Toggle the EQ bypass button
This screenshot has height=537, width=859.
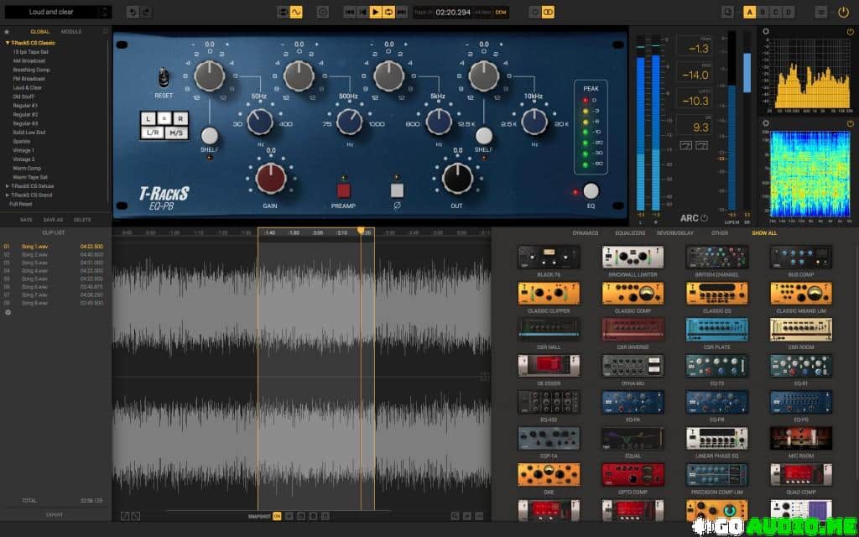tap(591, 190)
